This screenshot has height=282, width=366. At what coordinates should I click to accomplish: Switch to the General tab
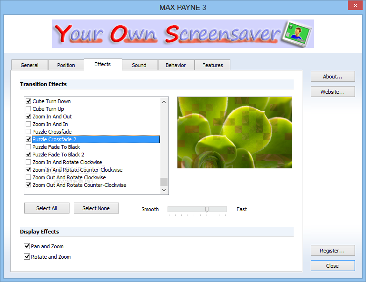coord(30,65)
